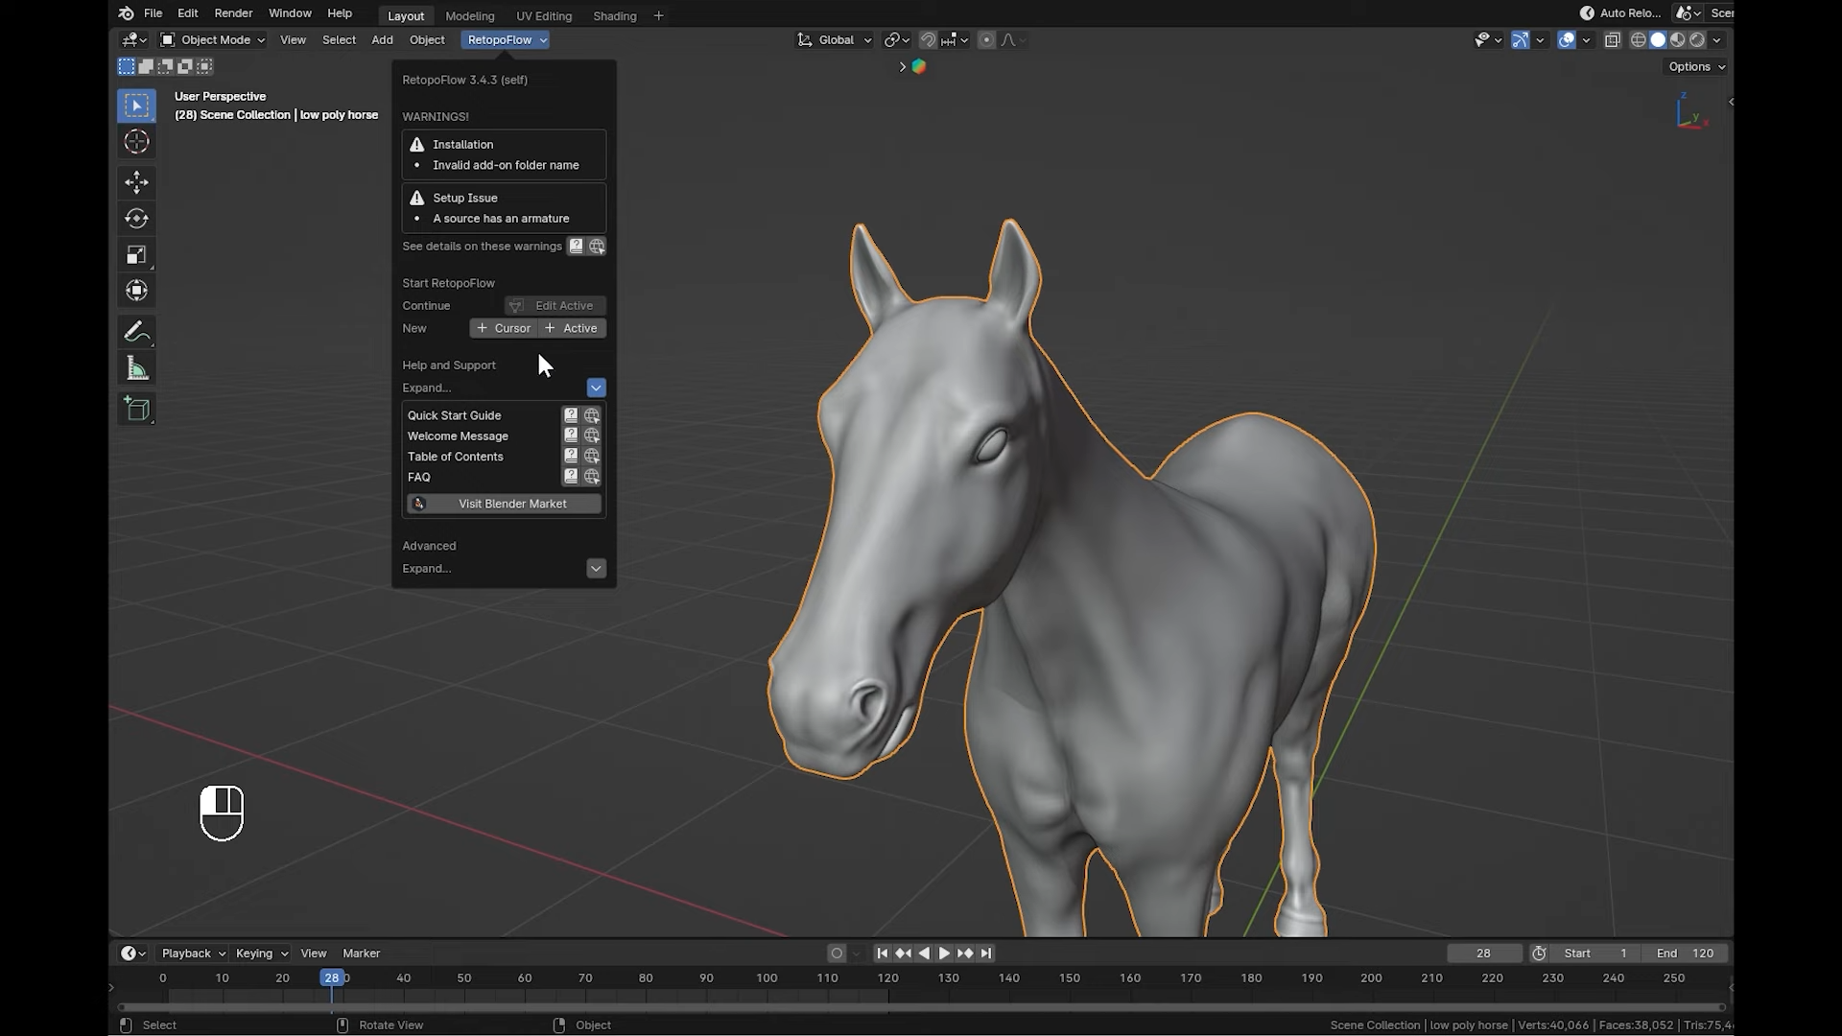
Task: Select the 3D Cursor tool
Action: [136, 141]
